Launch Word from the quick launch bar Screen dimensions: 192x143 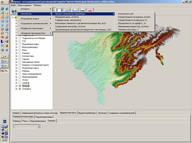pyautogui.click(x=3, y=21)
